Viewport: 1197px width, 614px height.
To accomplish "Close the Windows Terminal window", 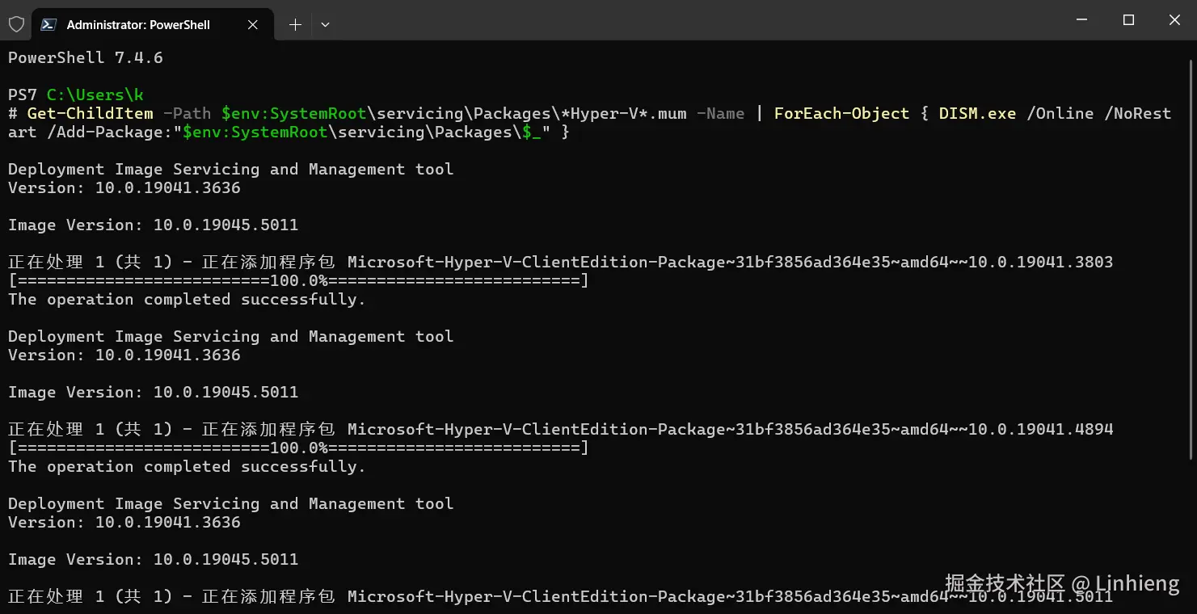I will click(x=1174, y=20).
